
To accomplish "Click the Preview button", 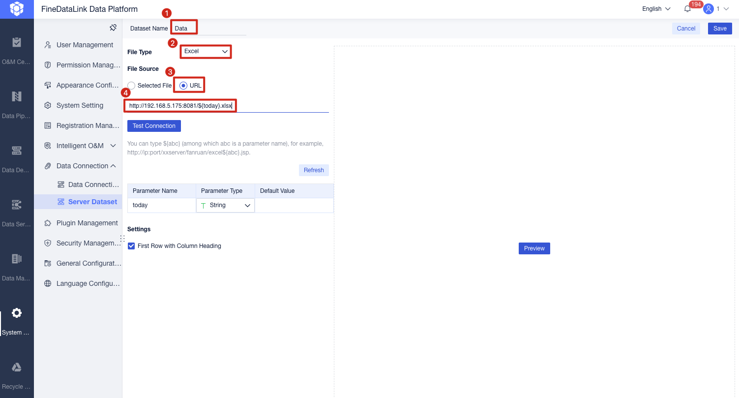I will pyautogui.click(x=534, y=248).
